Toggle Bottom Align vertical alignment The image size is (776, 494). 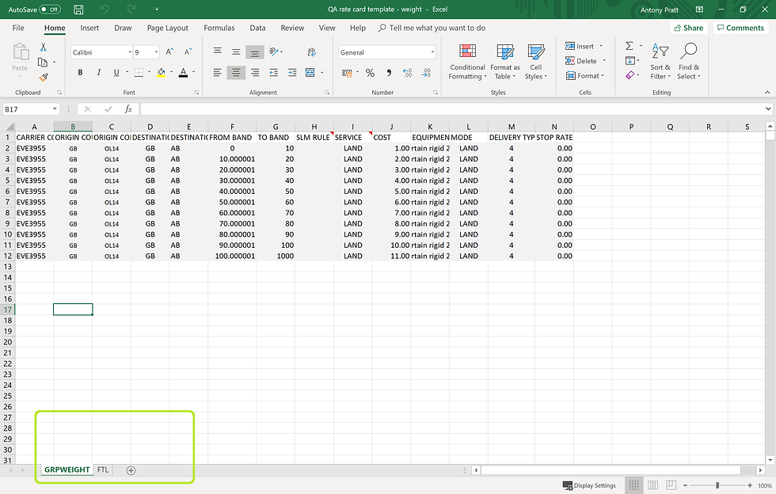[255, 51]
